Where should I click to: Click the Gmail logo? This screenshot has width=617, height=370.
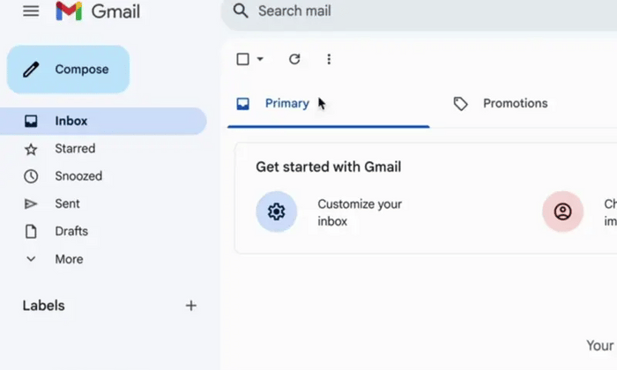coord(98,11)
